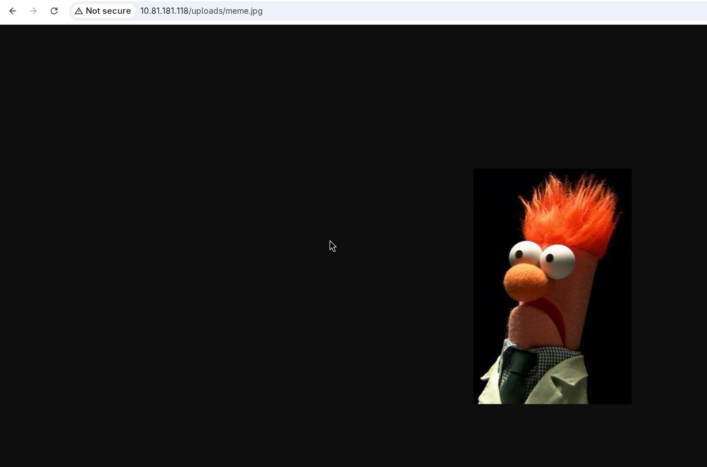This screenshot has width=707, height=467.
Task: Click the disabled forward navigation arrow
Action: (x=33, y=11)
